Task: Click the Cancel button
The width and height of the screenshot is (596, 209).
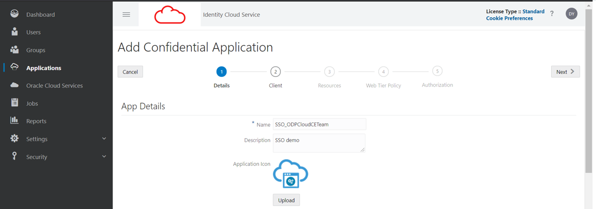Action: tap(130, 72)
